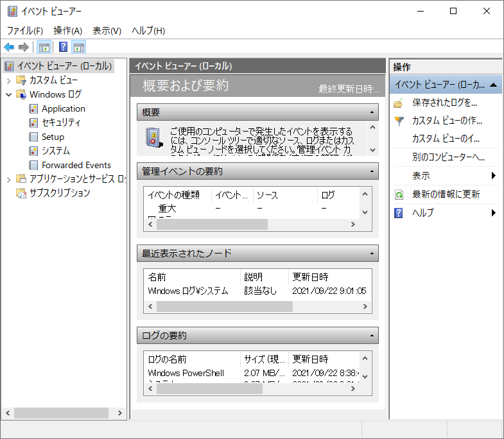Image resolution: width=504 pixels, height=439 pixels.
Task: Click 最近表示されたノード scroll right arrow
Action: click(365, 307)
